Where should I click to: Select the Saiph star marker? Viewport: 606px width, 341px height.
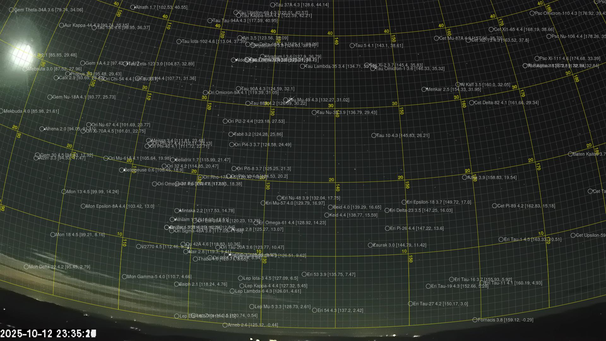(176, 284)
